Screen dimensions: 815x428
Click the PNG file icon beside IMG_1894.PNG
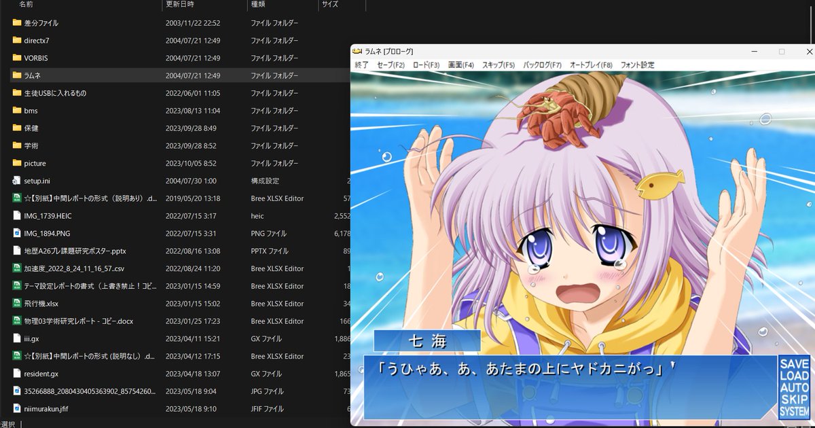point(16,233)
